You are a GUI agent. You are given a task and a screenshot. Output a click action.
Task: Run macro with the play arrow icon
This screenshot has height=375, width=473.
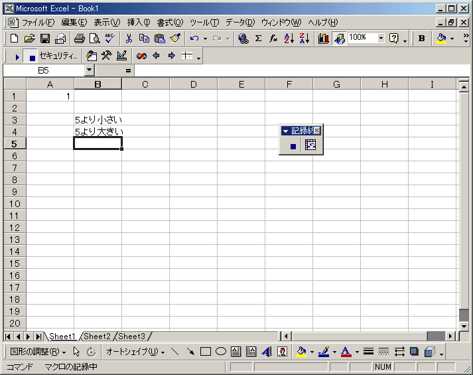click(x=17, y=56)
